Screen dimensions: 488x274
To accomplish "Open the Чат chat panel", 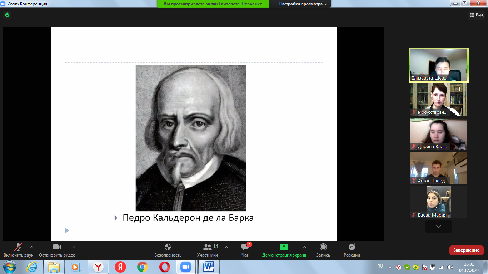I will 245,250.
